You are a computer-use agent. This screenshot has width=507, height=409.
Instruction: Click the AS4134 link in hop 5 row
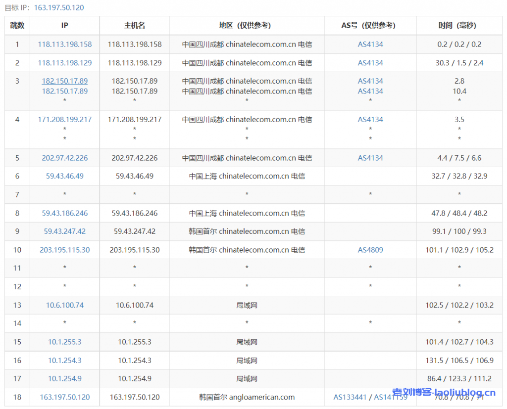(x=370, y=158)
